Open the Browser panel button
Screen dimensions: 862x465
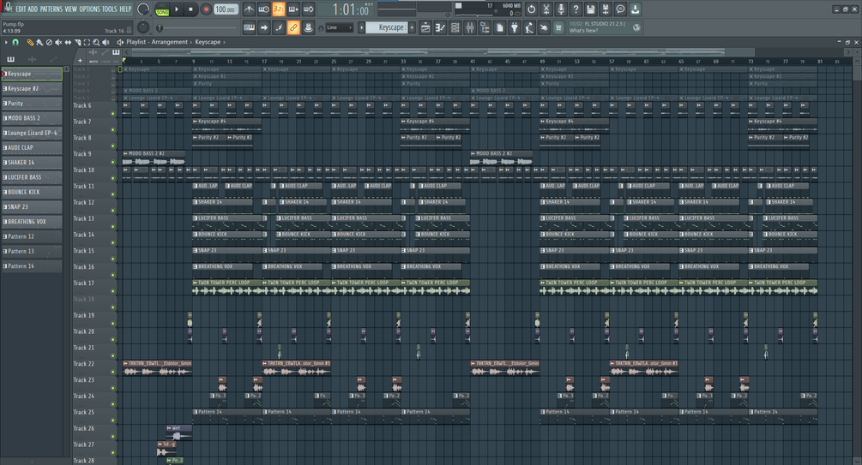pyautogui.click(x=485, y=27)
